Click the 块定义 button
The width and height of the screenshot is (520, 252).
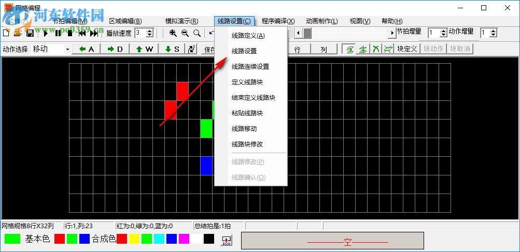coord(407,49)
